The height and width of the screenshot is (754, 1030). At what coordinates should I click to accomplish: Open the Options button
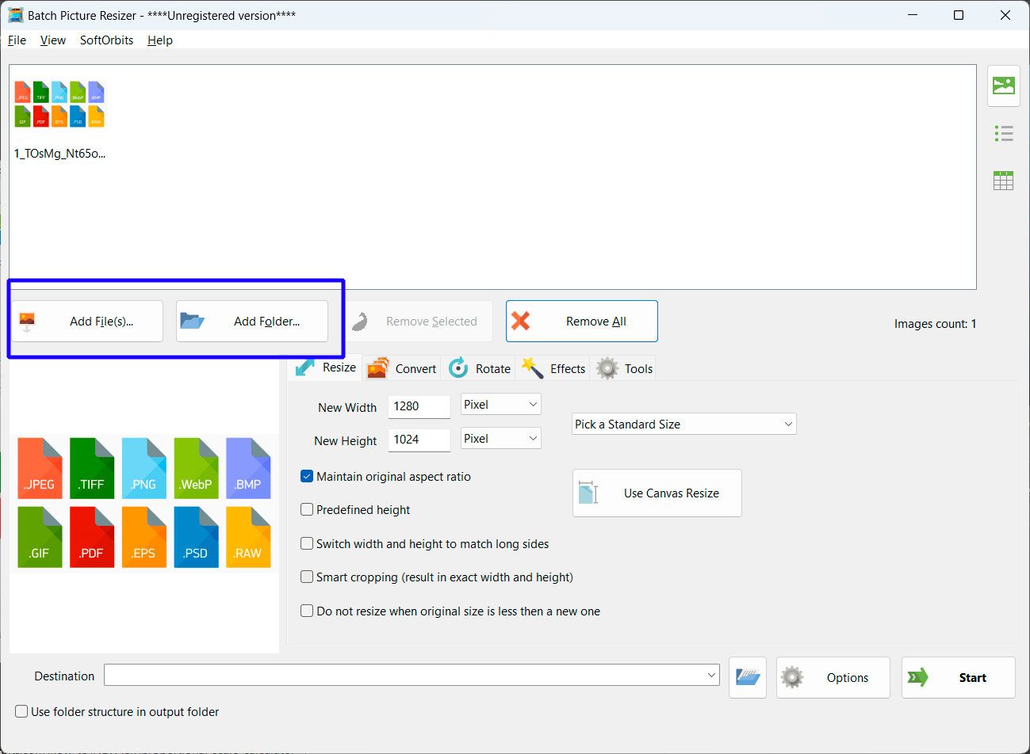click(x=833, y=678)
